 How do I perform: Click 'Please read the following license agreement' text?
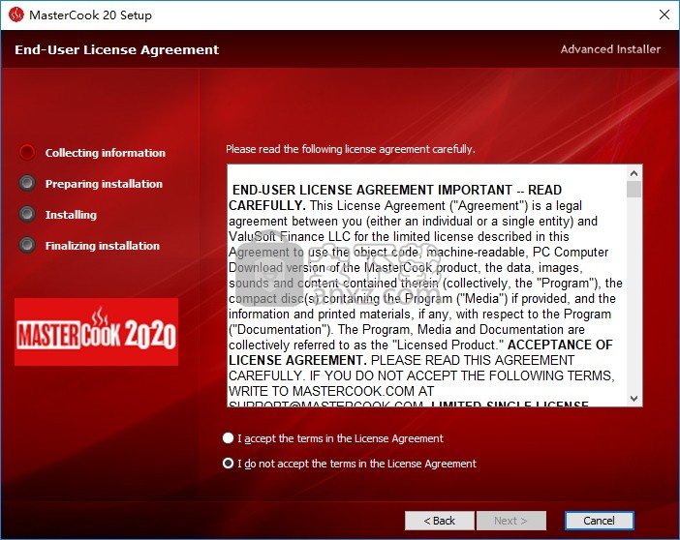coord(351,149)
